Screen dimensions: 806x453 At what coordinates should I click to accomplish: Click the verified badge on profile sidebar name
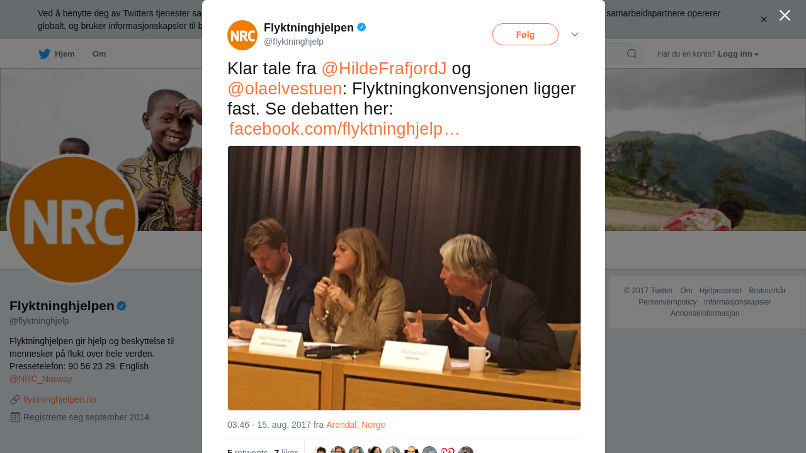pos(122,306)
